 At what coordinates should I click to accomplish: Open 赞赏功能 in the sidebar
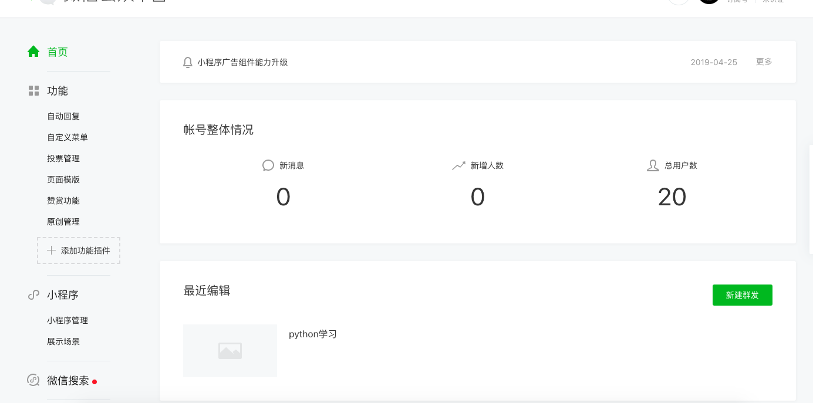63,200
